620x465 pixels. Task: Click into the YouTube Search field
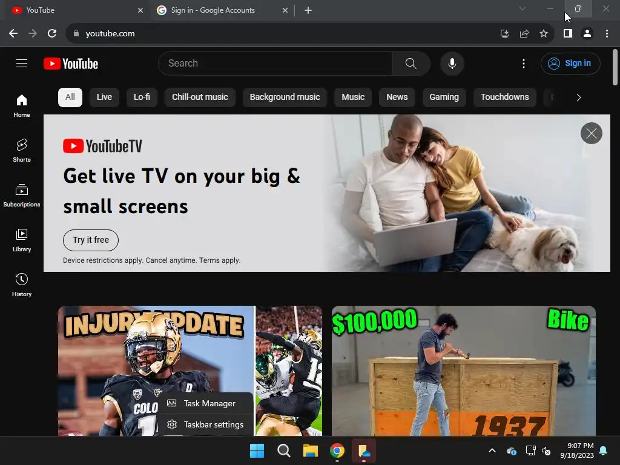pos(275,63)
